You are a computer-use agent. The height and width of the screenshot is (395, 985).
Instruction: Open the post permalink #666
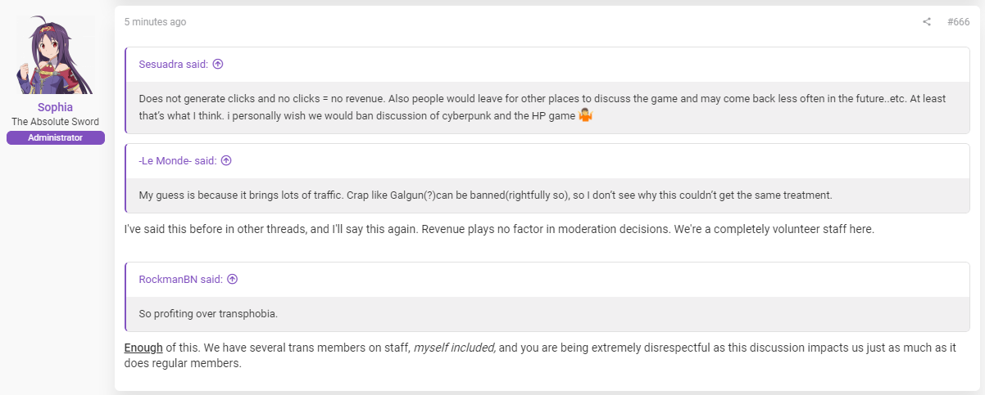pos(959,22)
